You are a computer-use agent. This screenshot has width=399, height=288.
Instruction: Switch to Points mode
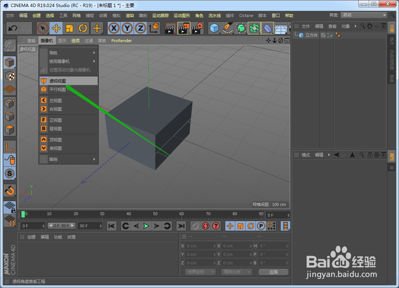(x=9, y=103)
